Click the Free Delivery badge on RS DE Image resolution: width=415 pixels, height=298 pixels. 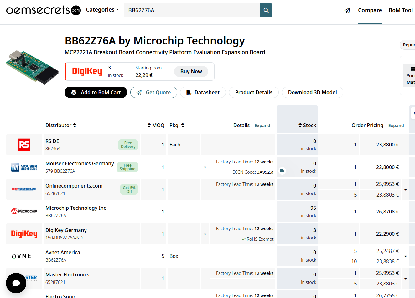(x=128, y=145)
